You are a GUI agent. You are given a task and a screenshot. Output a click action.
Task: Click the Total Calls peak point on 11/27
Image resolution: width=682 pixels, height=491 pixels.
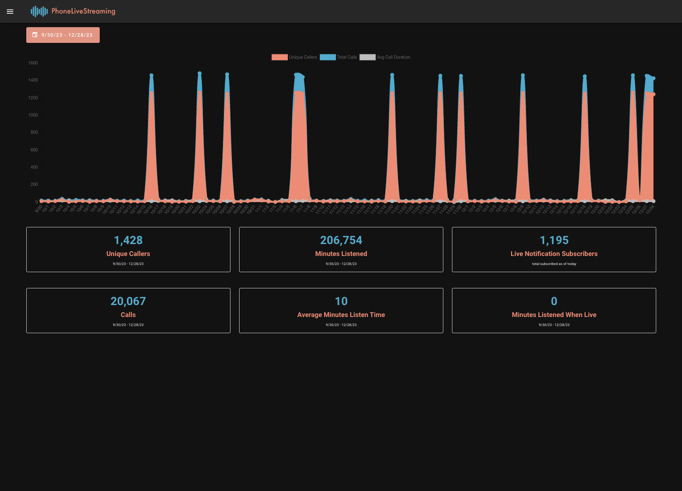(441, 76)
